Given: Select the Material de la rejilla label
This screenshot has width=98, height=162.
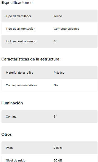Looking at the screenshot, I should [x=19, y=73].
